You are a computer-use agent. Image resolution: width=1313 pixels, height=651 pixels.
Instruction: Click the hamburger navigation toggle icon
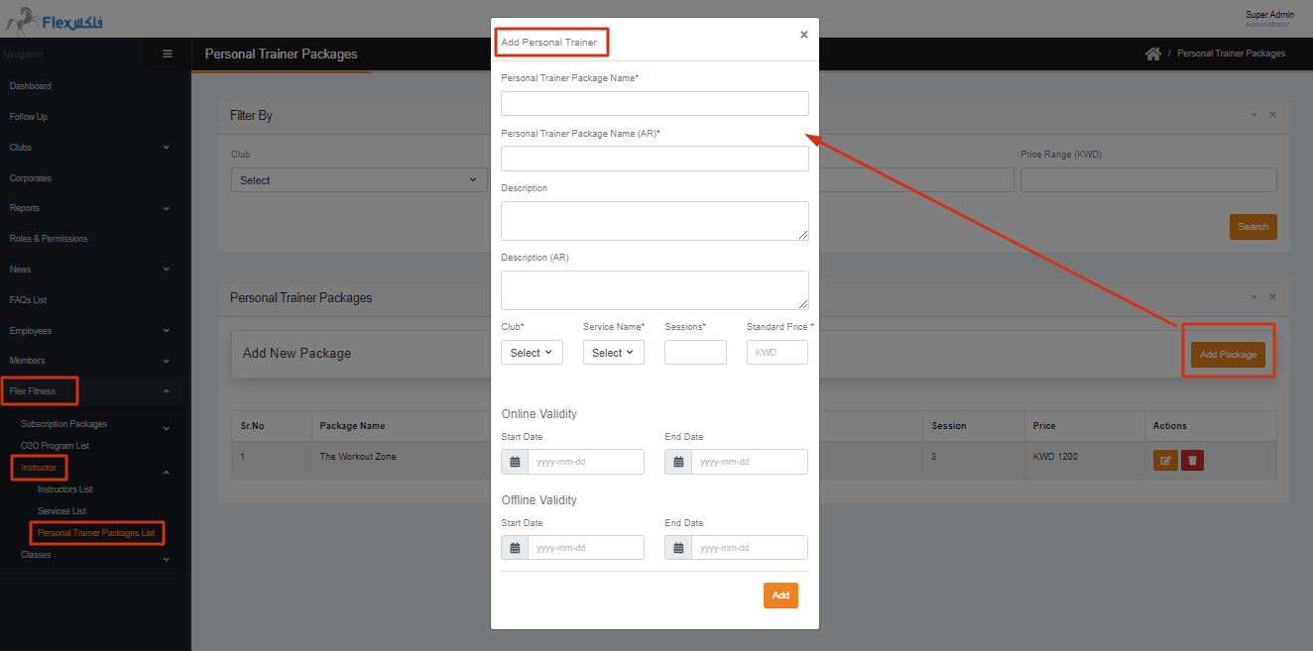[x=167, y=54]
